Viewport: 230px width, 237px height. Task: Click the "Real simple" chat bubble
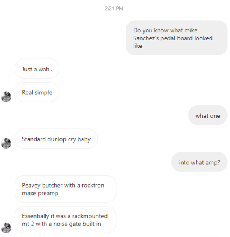(37, 92)
